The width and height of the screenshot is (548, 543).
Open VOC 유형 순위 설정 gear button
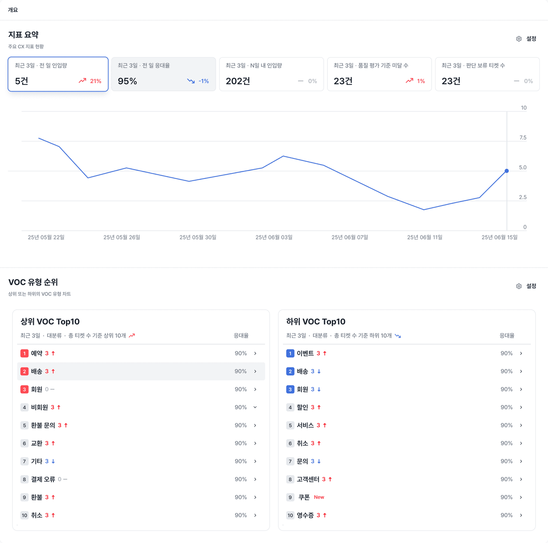coord(526,286)
